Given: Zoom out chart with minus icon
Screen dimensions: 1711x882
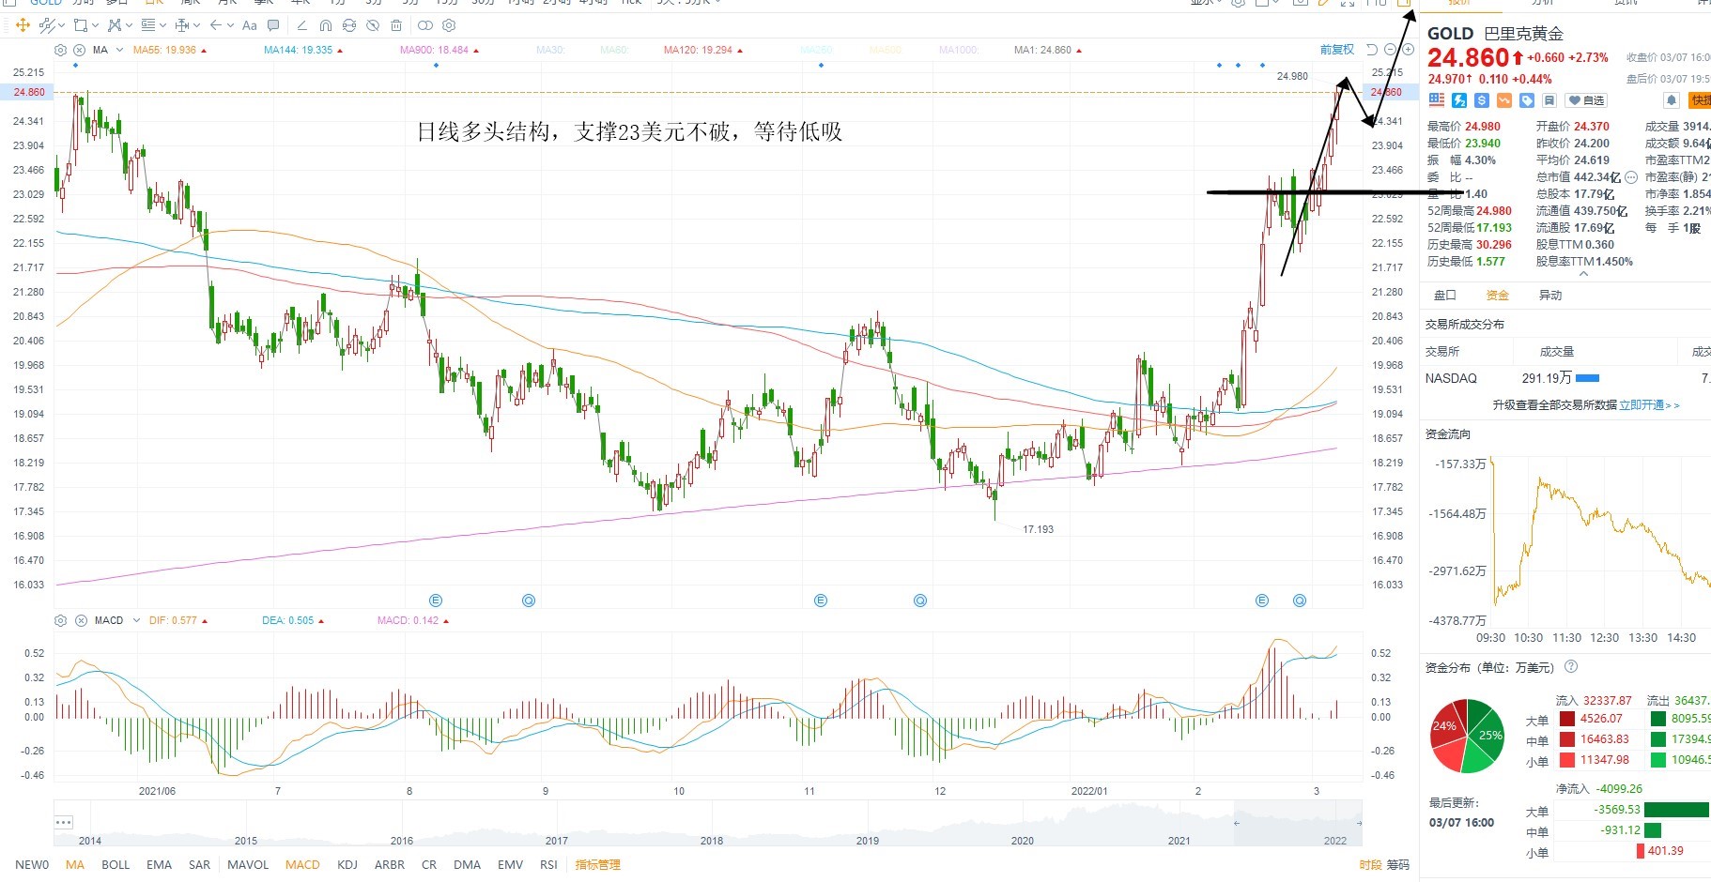Looking at the screenshot, I should tap(1391, 50).
